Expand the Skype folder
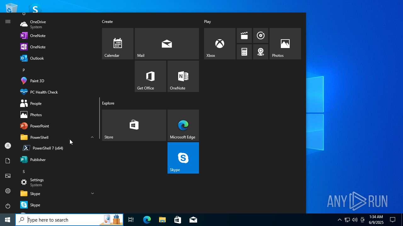 pos(57,193)
